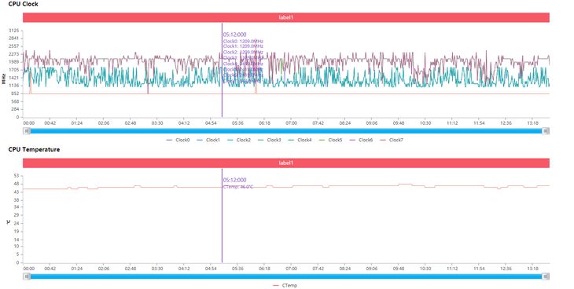Hide Clock5 series via legend

(x=331, y=140)
